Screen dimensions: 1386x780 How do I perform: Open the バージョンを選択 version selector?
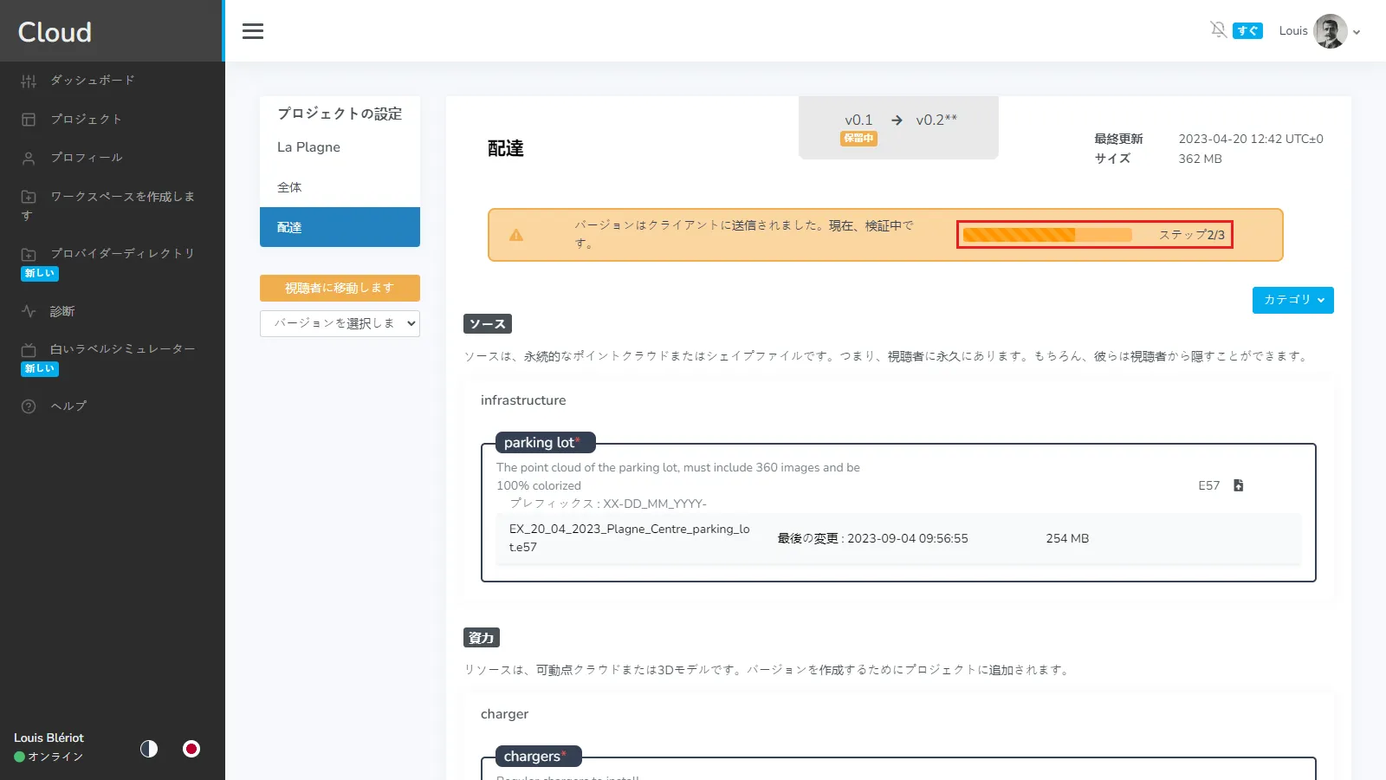coord(340,323)
